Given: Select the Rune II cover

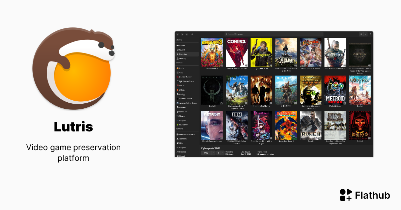Looking at the screenshot, I should (x=310, y=125).
